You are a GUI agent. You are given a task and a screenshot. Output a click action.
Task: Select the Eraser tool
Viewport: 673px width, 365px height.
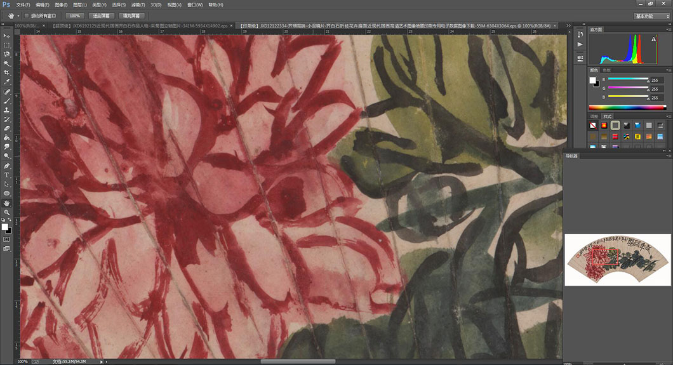click(x=6, y=128)
